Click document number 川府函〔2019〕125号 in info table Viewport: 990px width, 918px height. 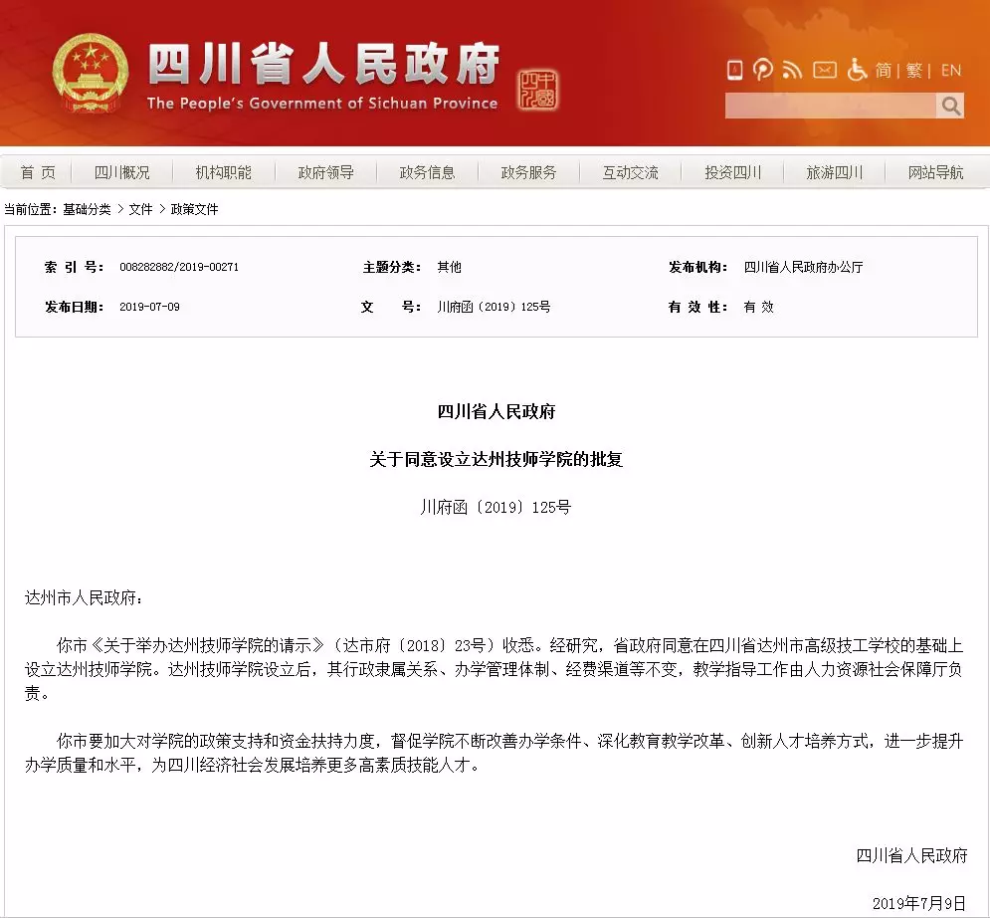click(x=494, y=307)
